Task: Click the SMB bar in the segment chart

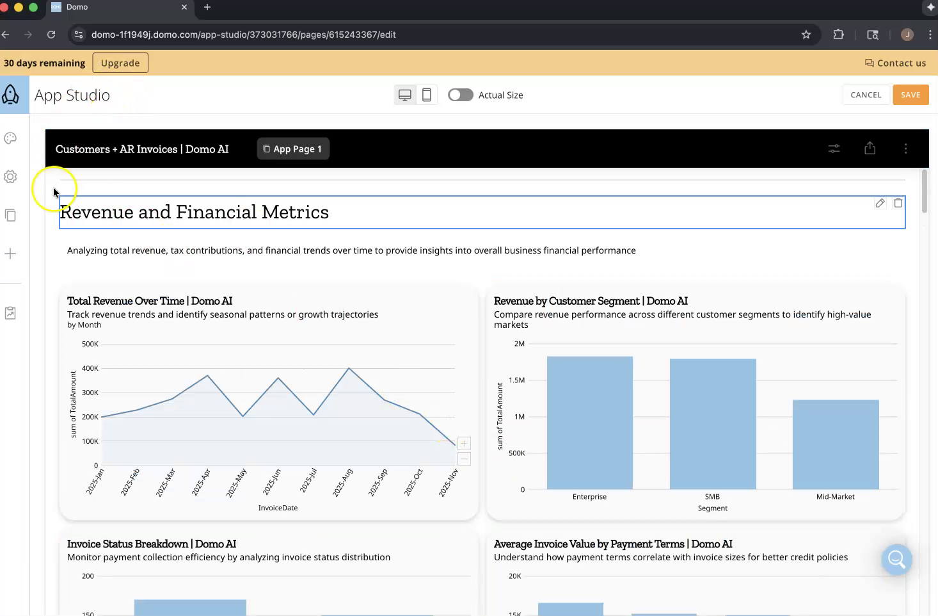Action: click(x=713, y=424)
